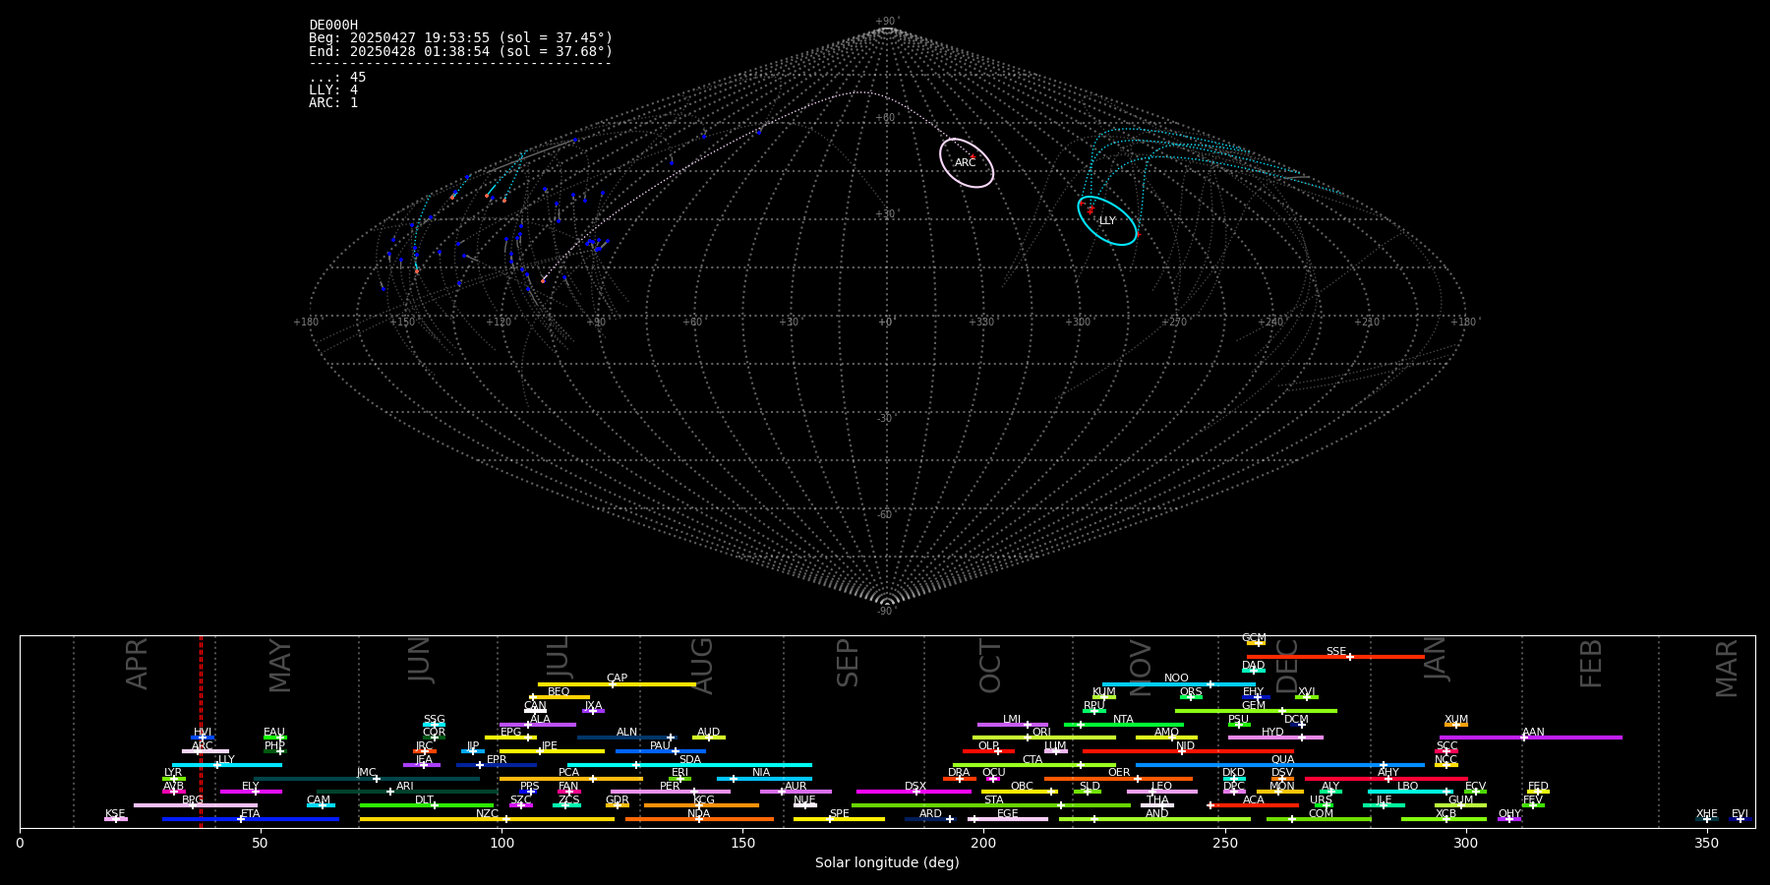Click the cyan LLY bar in timeline
This screenshot has height=885, width=1770.
click(x=227, y=765)
